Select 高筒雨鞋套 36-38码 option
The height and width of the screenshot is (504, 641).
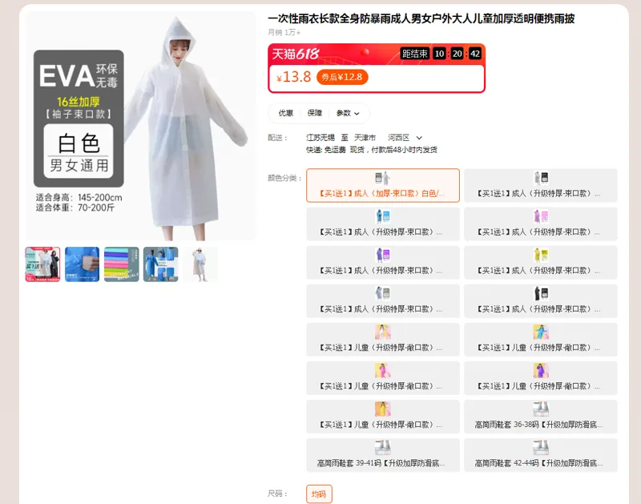tap(540, 416)
